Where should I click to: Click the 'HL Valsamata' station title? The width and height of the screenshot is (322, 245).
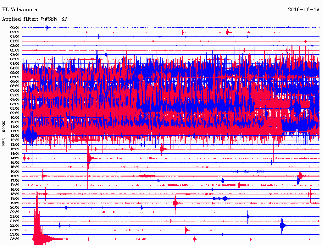(20, 10)
